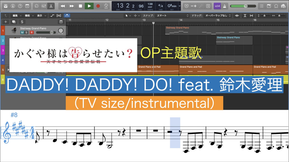The width and height of the screenshot is (289, 162).
Task: Open Smart Controls dial icon
Action: pos(36,6)
